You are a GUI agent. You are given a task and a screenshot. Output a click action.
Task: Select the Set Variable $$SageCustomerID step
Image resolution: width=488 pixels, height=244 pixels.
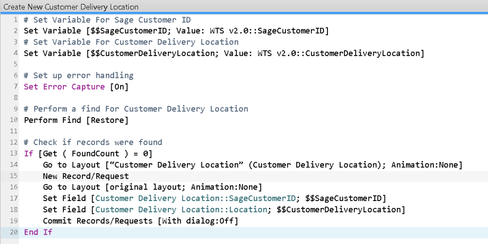176,31
